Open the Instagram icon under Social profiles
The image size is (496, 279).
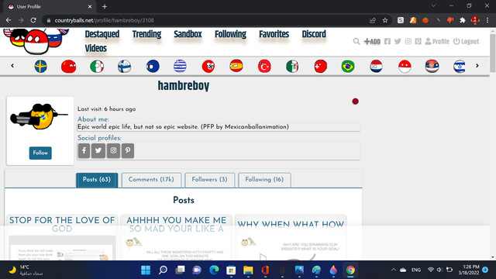pos(113,150)
